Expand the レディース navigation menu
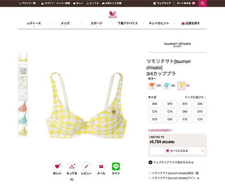The height and width of the screenshot is (184, 225). coord(34,23)
